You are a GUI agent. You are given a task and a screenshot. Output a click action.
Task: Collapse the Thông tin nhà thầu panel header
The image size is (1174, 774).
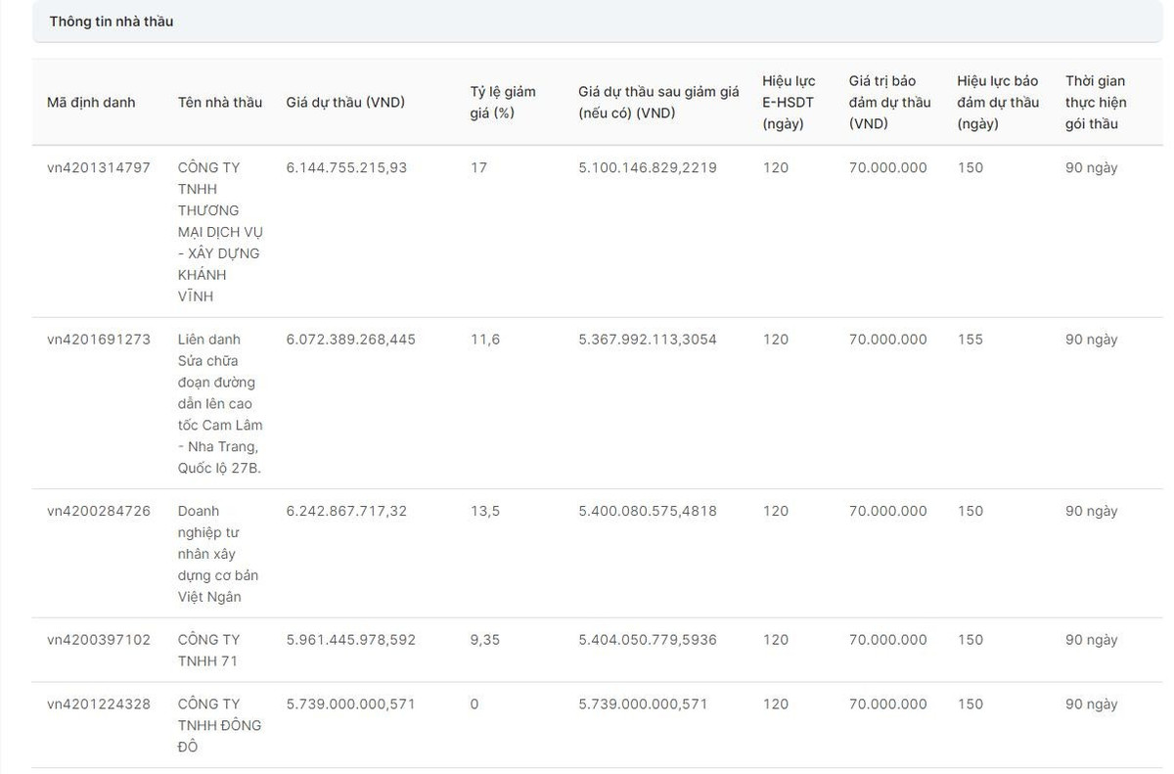112,22
